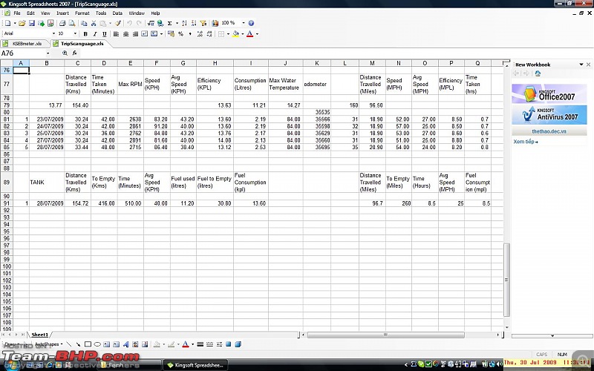
Task: Select the Arrow drawing tool
Action: pyautogui.click(x=78, y=344)
